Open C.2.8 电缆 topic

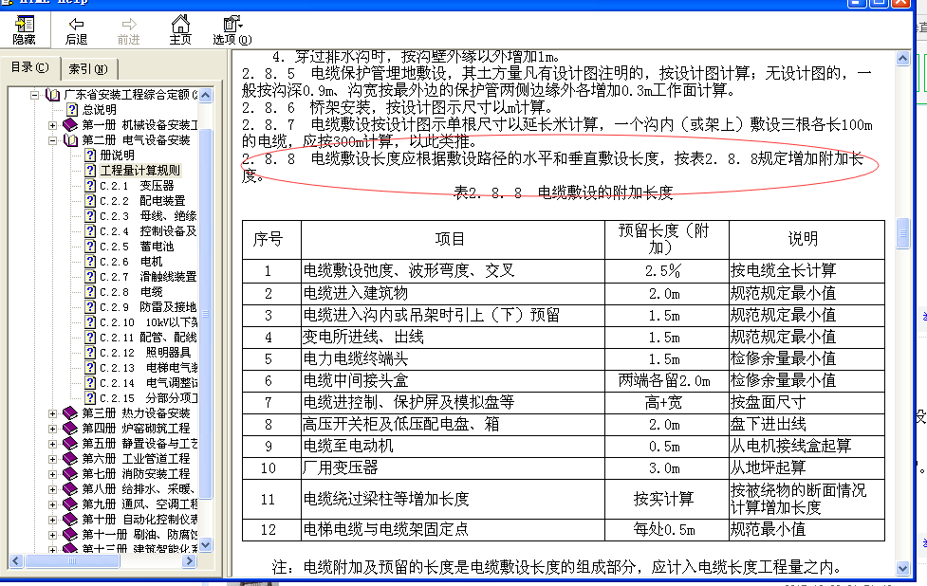[x=131, y=292]
